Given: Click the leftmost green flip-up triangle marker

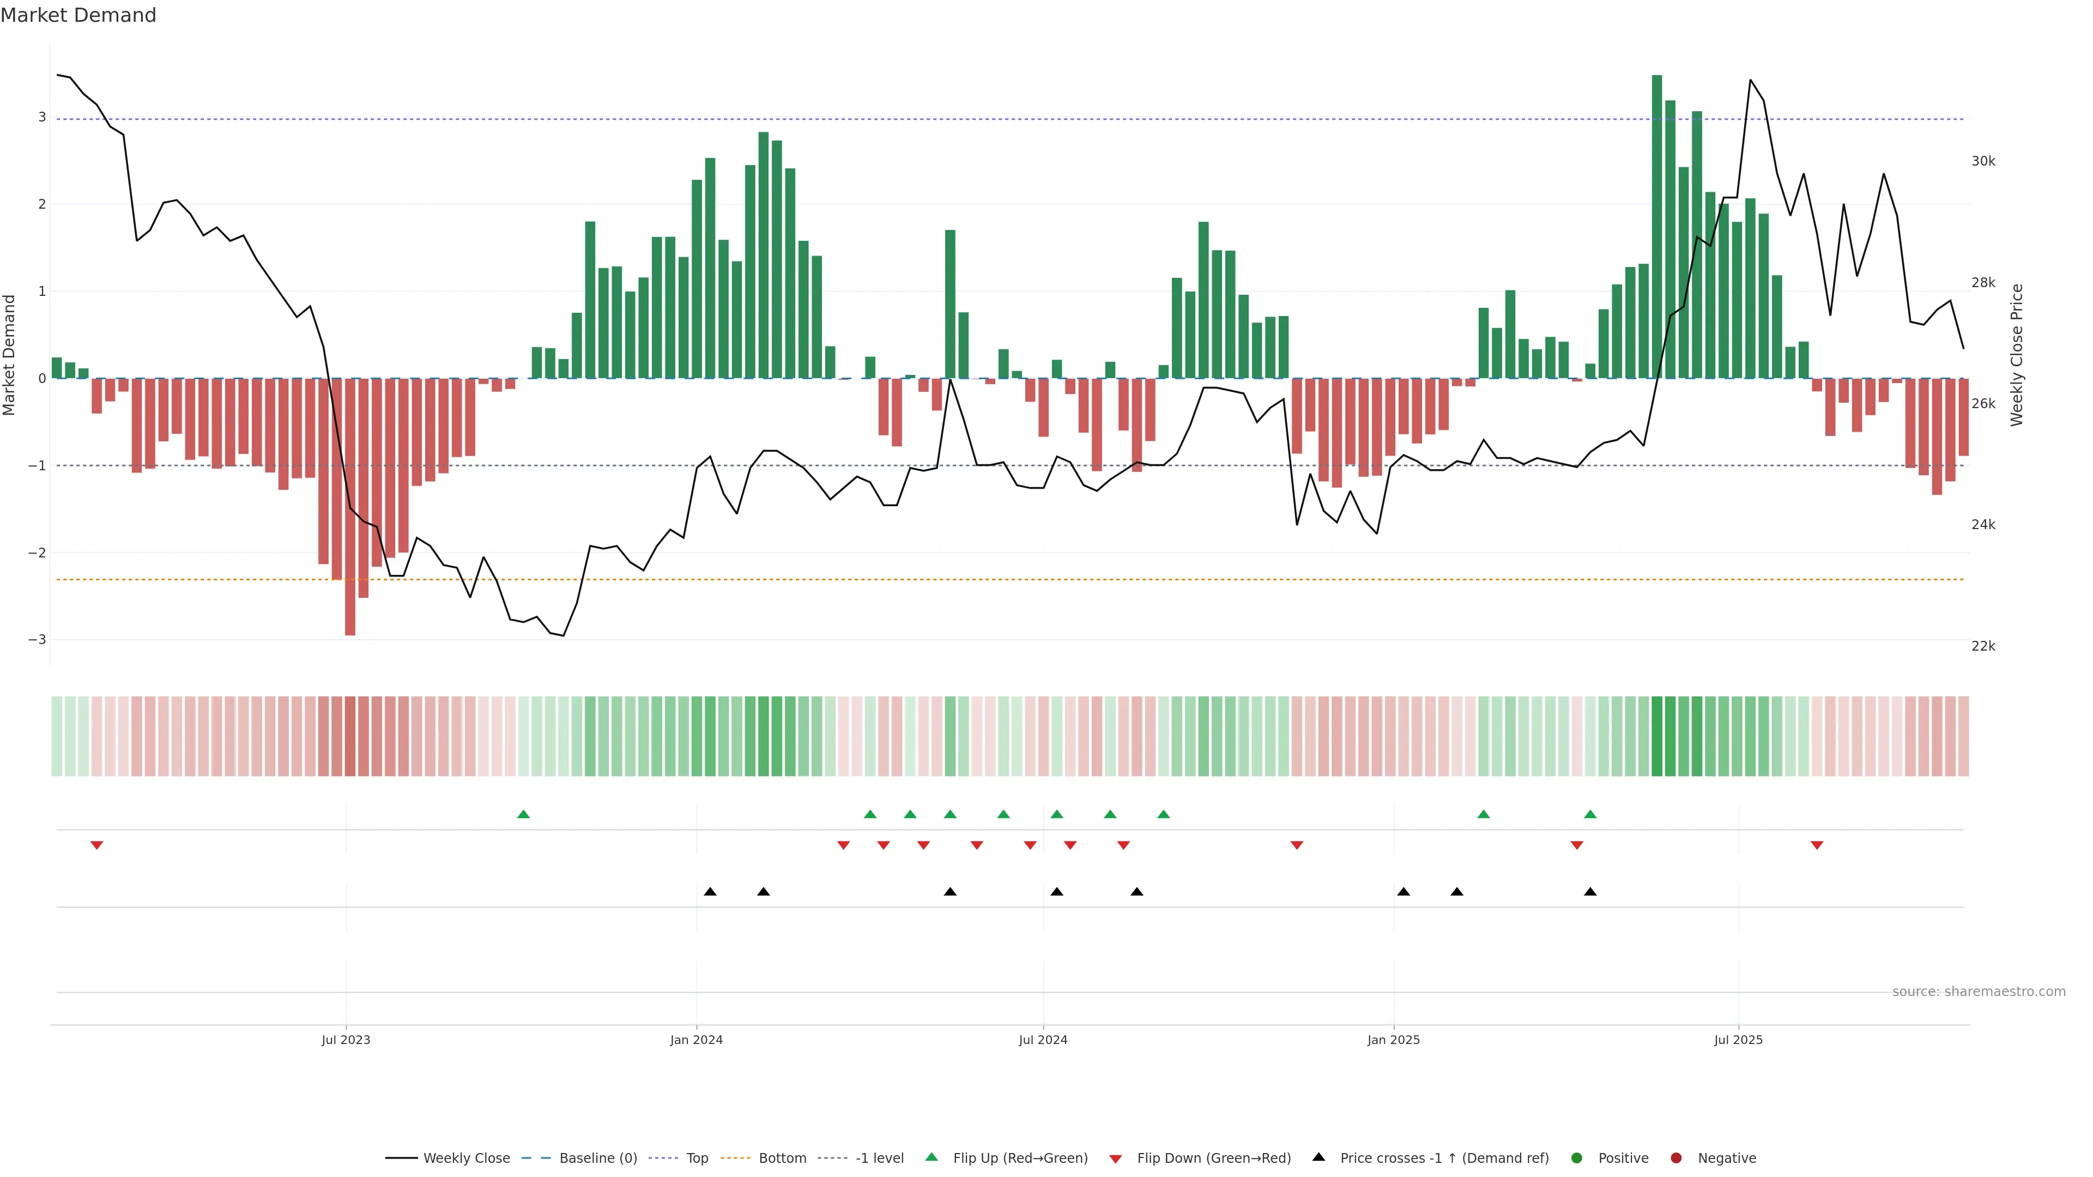Looking at the screenshot, I should tap(523, 814).
